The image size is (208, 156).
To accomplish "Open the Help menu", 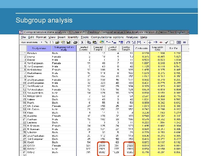I will click(x=144, y=37).
